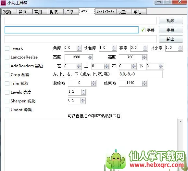Increase the left border 左 value

click(79, 65)
